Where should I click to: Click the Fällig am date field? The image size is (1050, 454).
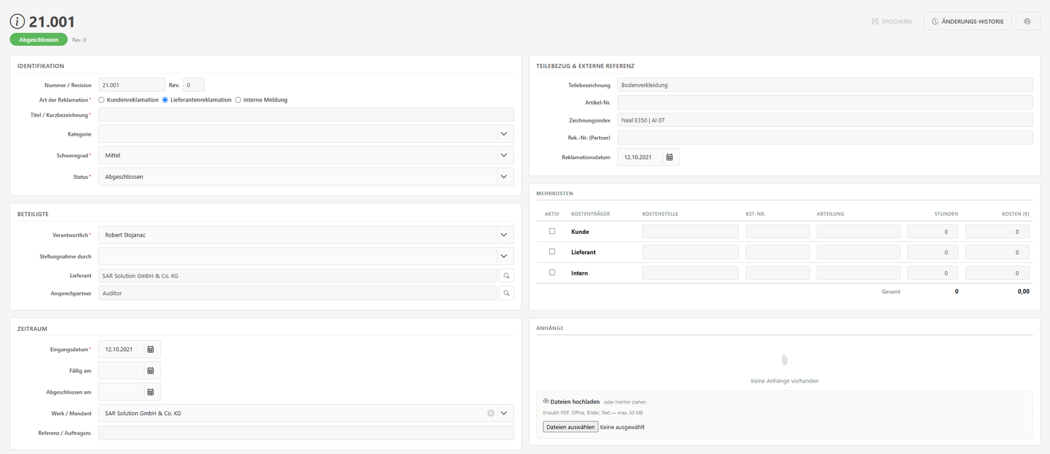tap(121, 371)
